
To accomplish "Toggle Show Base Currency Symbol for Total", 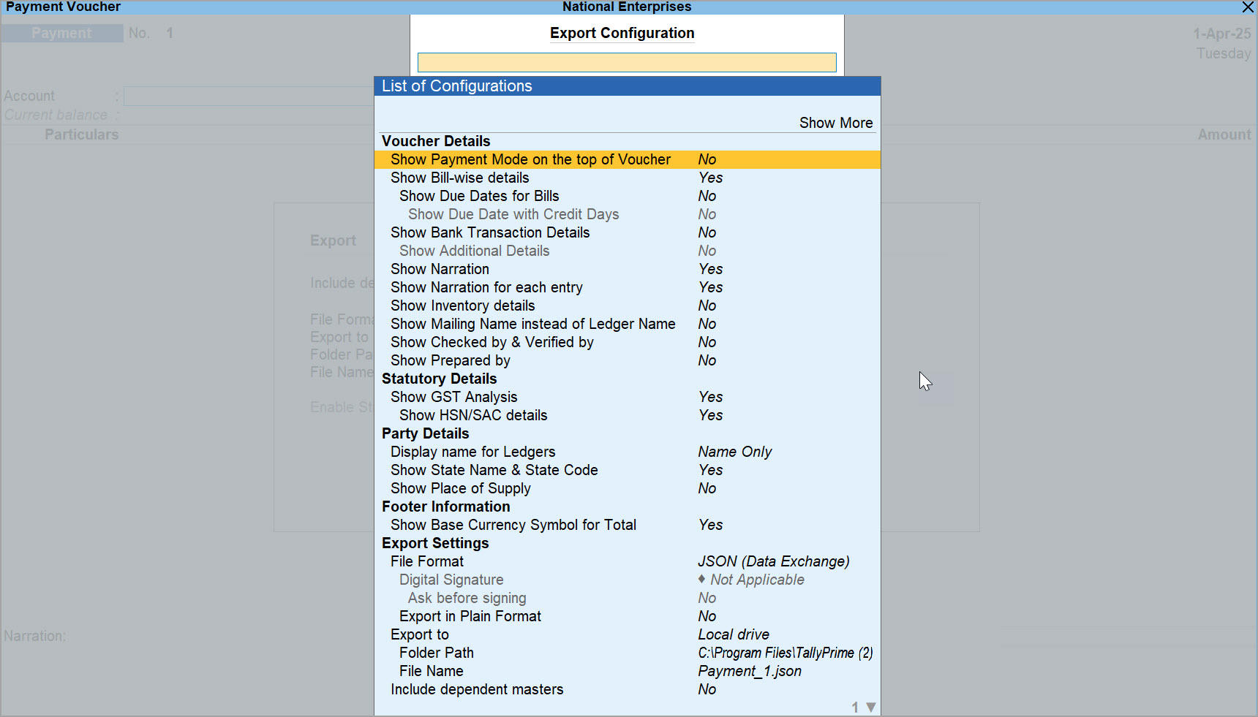I will click(x=513, y=525).
